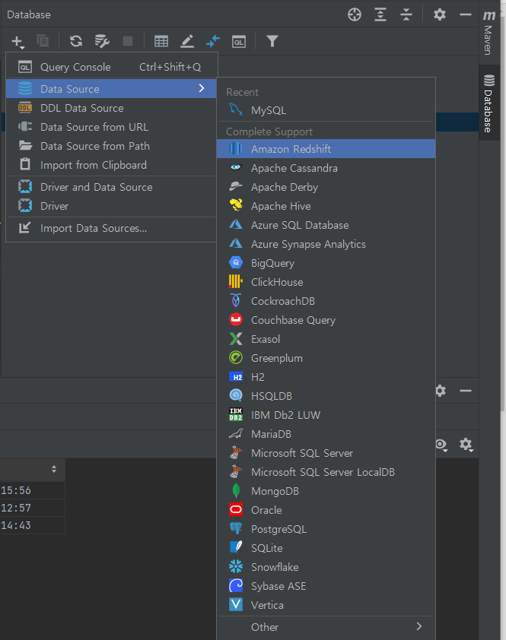The image size is (506, 640).
Task: Click Collapse All in Database header
Action: click(x=406, y=14)
